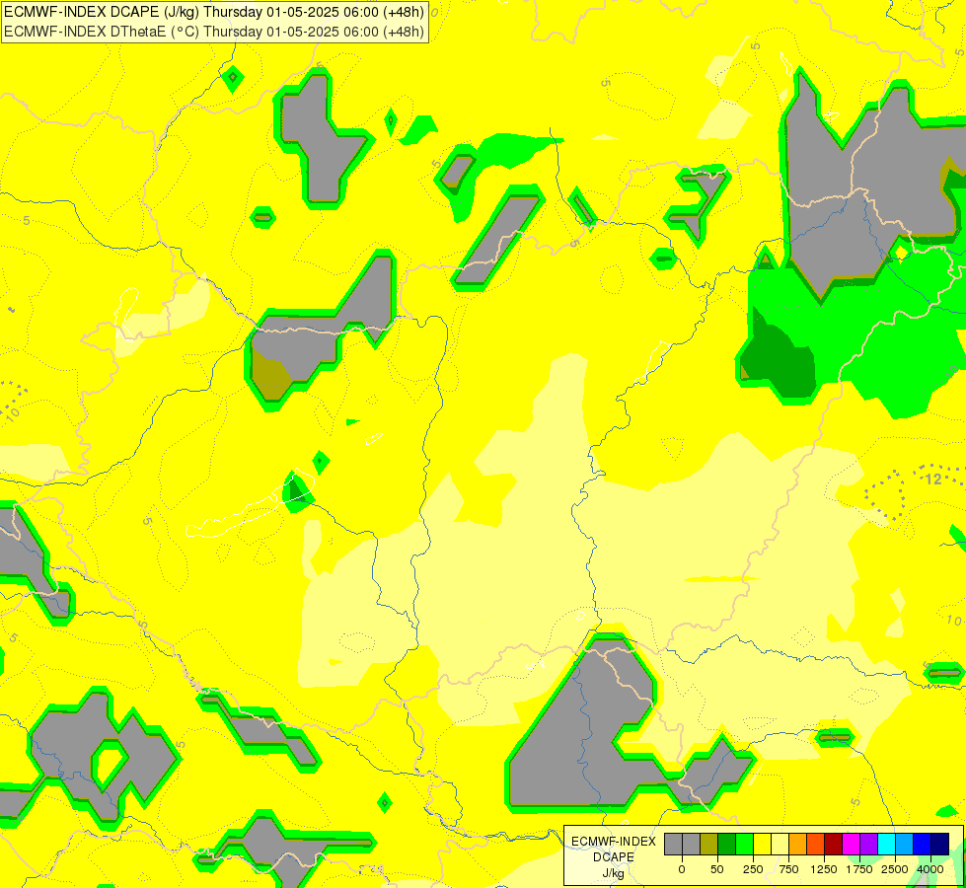Click the legend tick label 0
Image resolution: width=966 pixels, height=888 pixels.
[x=682, y=869]
